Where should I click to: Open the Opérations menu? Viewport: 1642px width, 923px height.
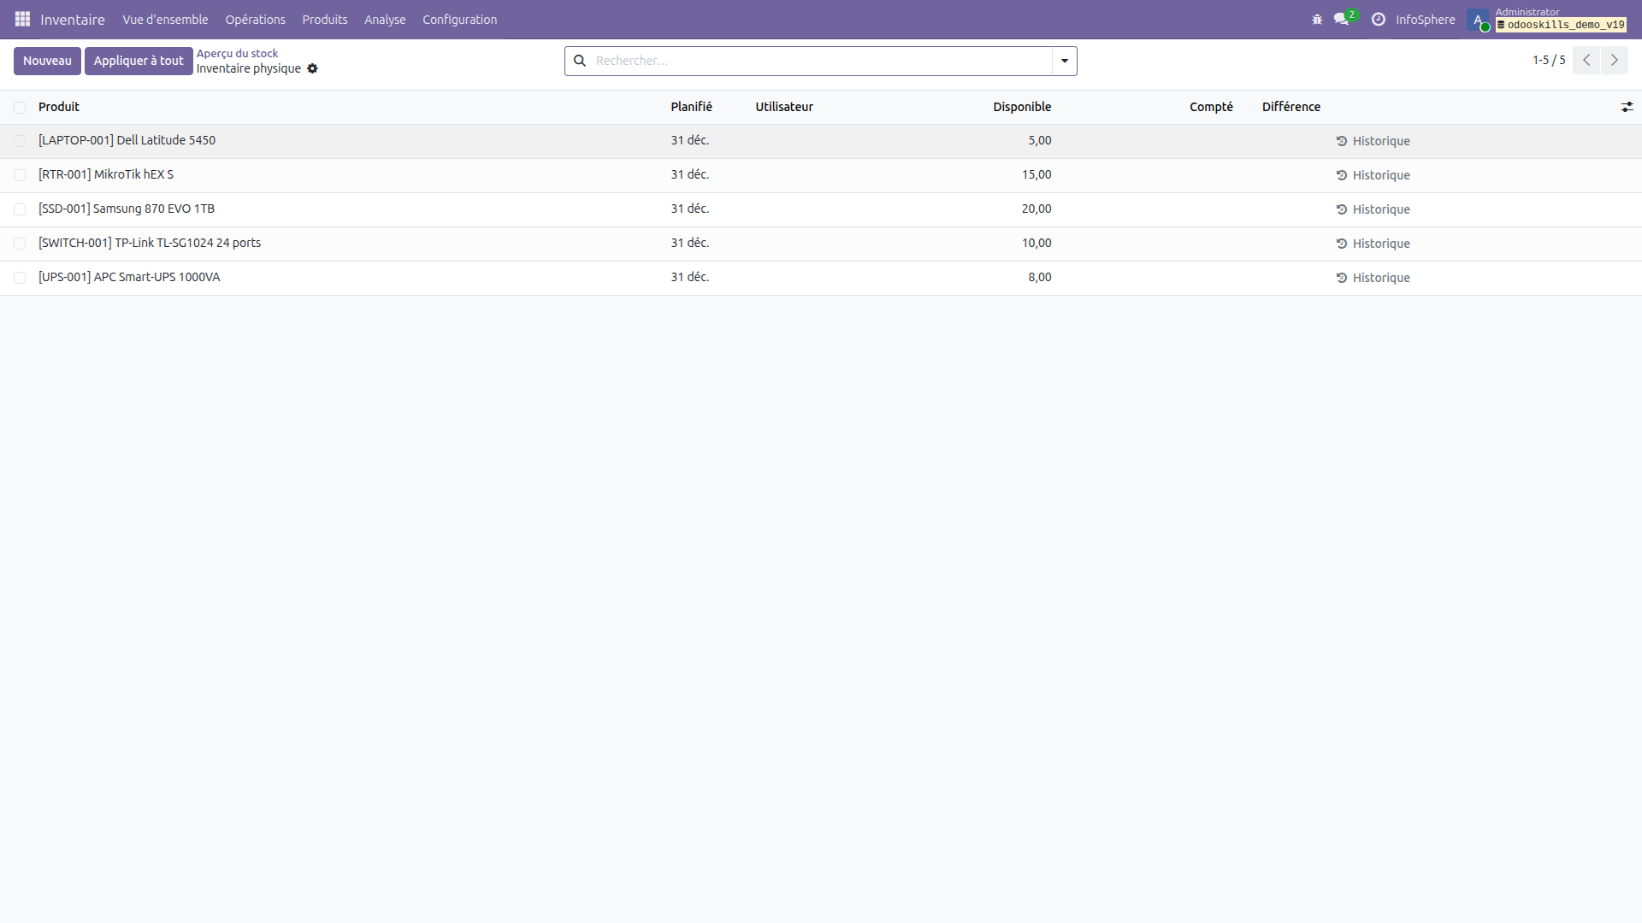tap(255, 19)
